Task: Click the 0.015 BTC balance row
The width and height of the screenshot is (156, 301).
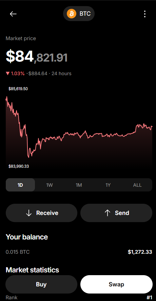Action: click(x=79, y=252)
